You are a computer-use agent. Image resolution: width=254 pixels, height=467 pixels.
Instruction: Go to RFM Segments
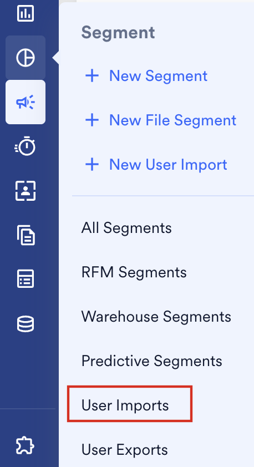pos(134,272)
